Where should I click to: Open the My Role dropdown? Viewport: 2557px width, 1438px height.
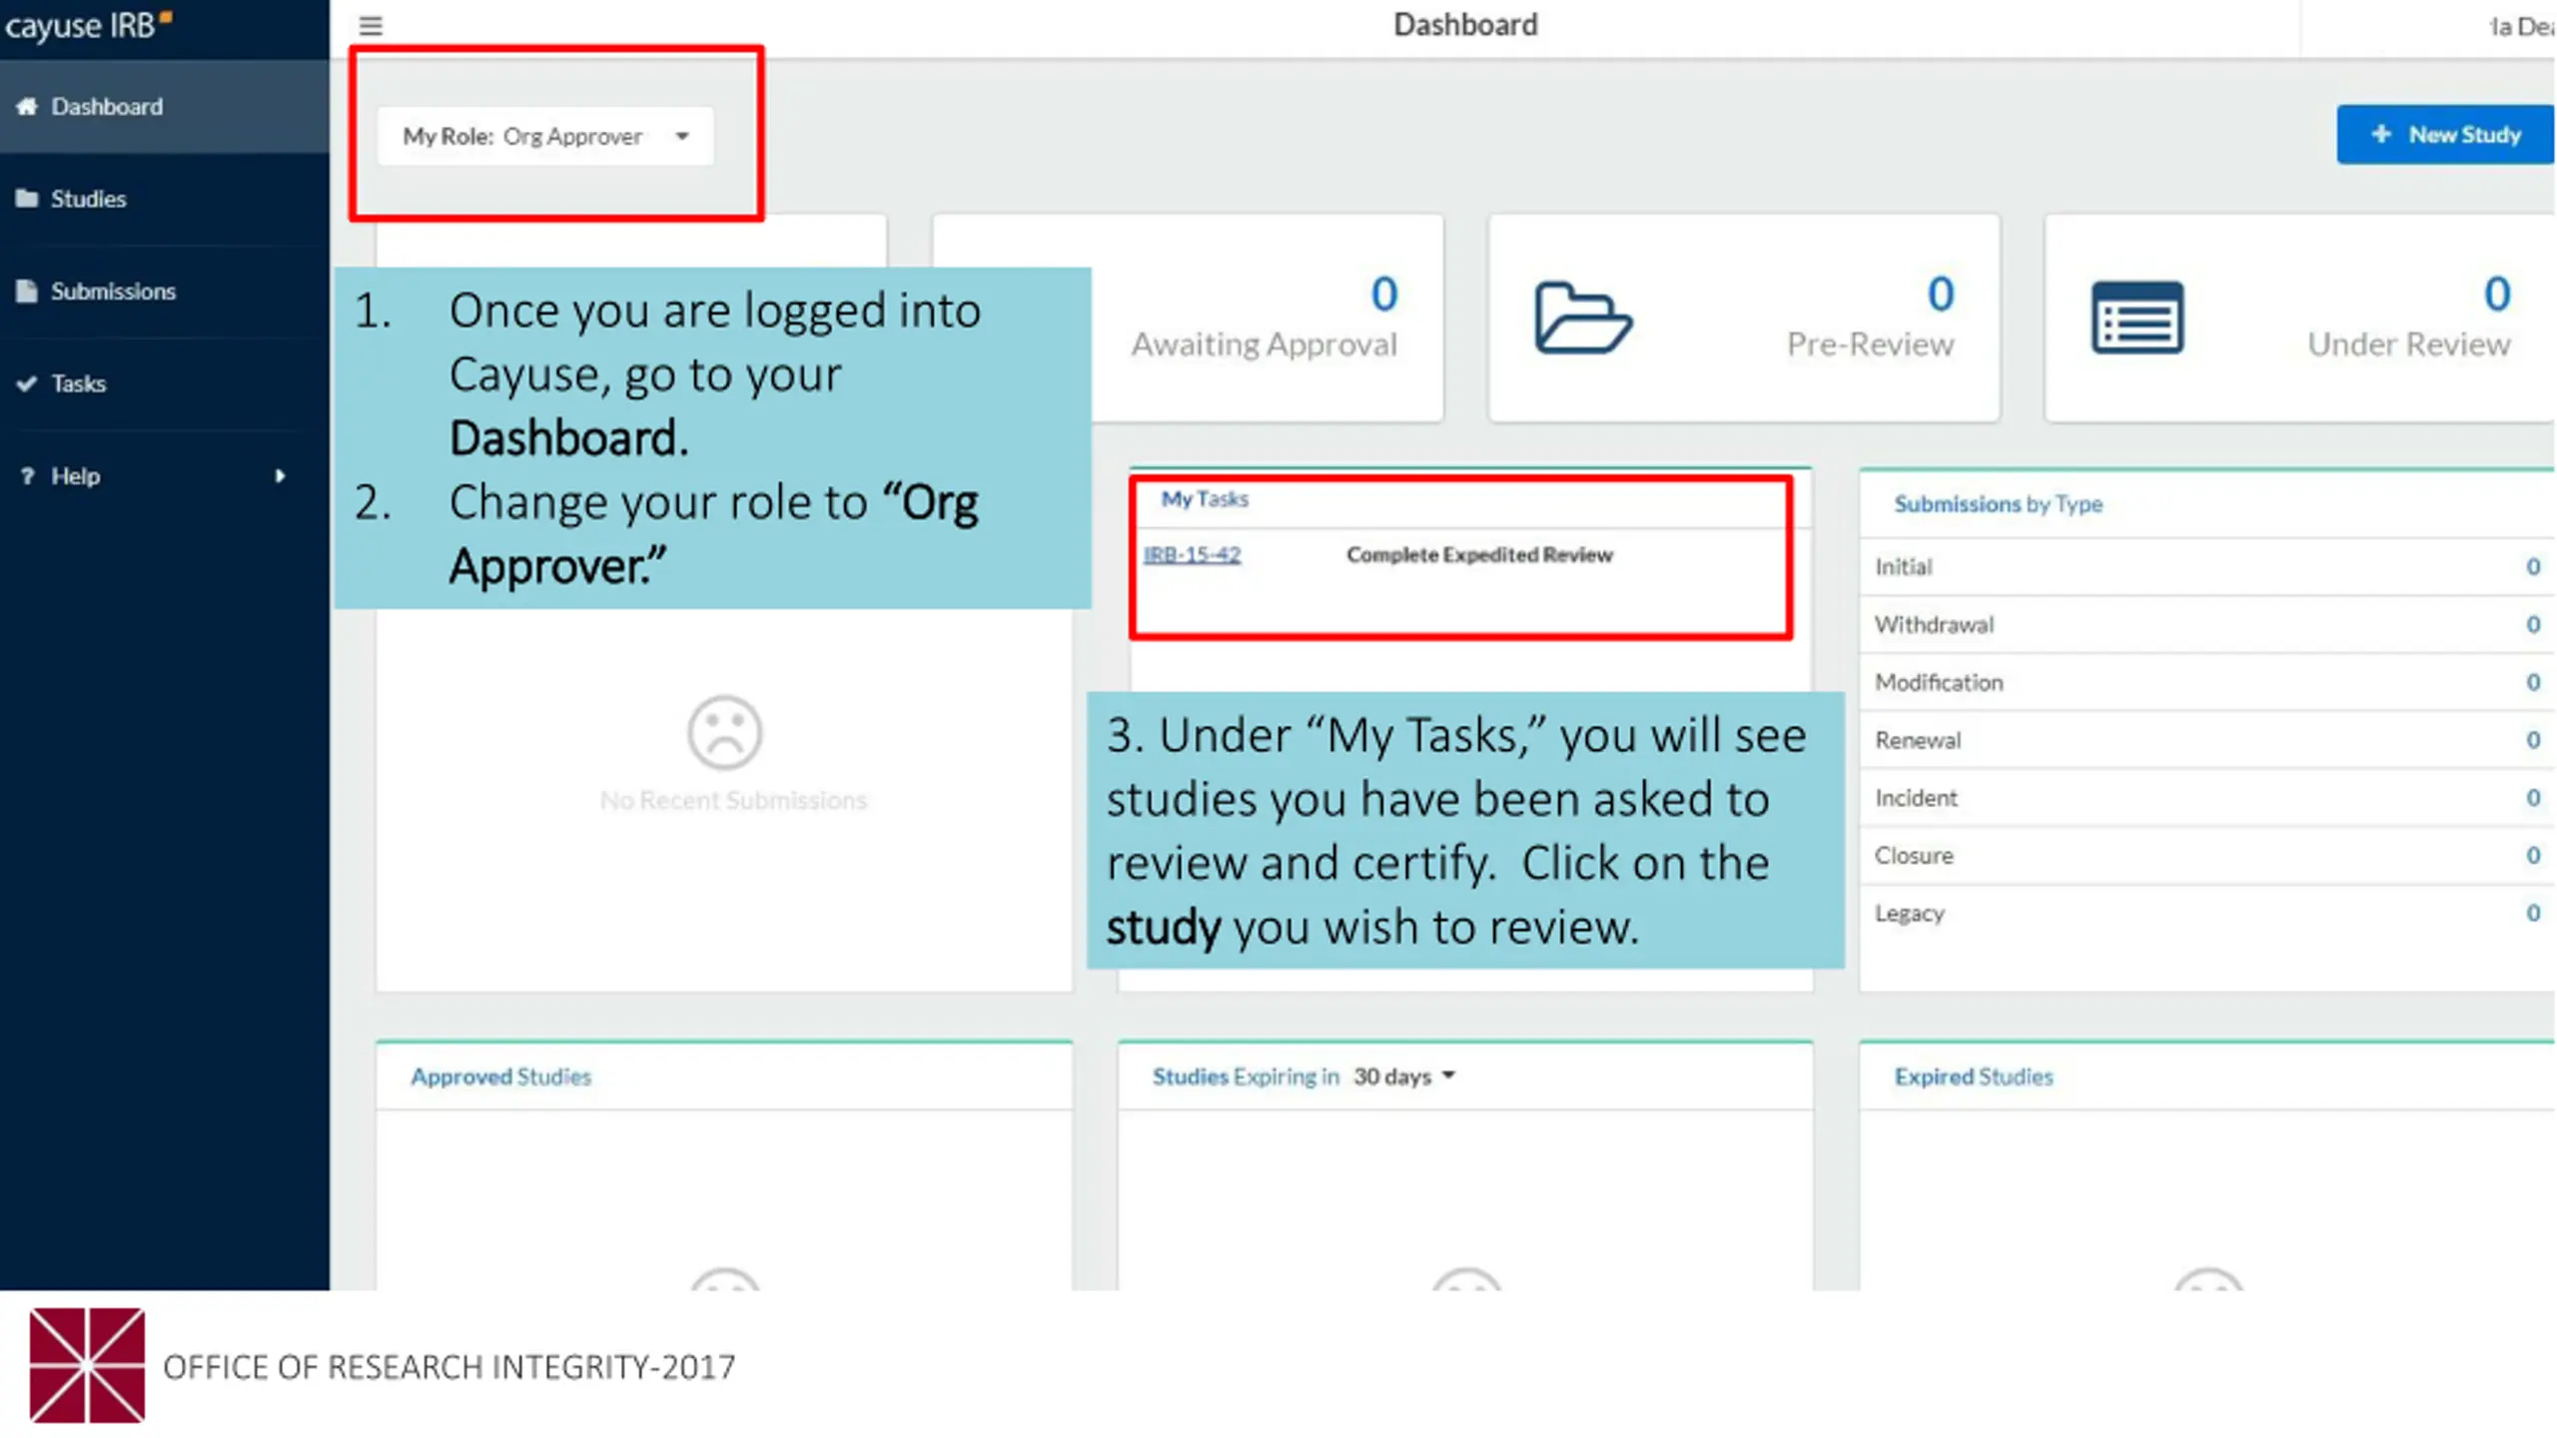[x=545, y=136]
